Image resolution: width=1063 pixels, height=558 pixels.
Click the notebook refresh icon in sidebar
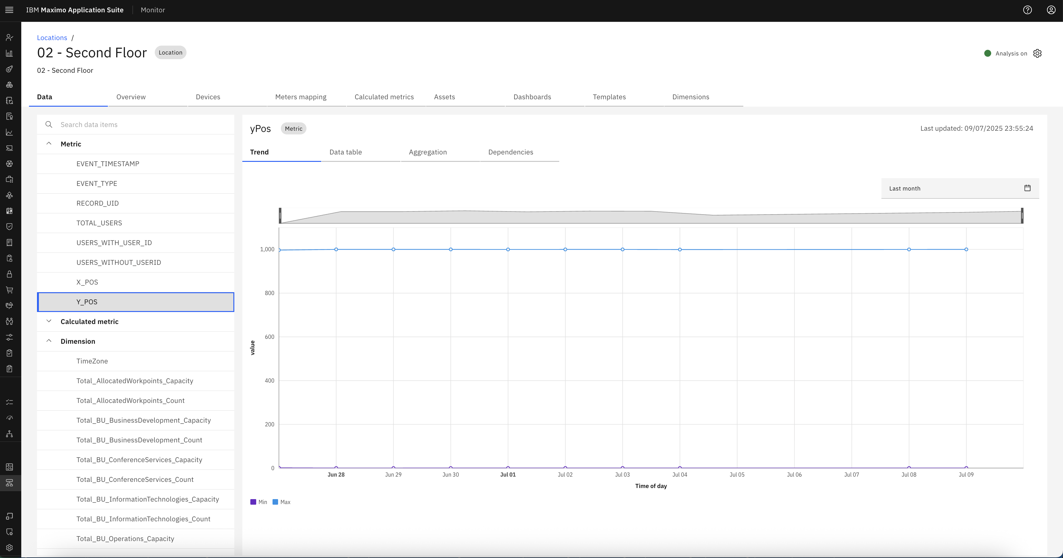[x=10, y=101]
